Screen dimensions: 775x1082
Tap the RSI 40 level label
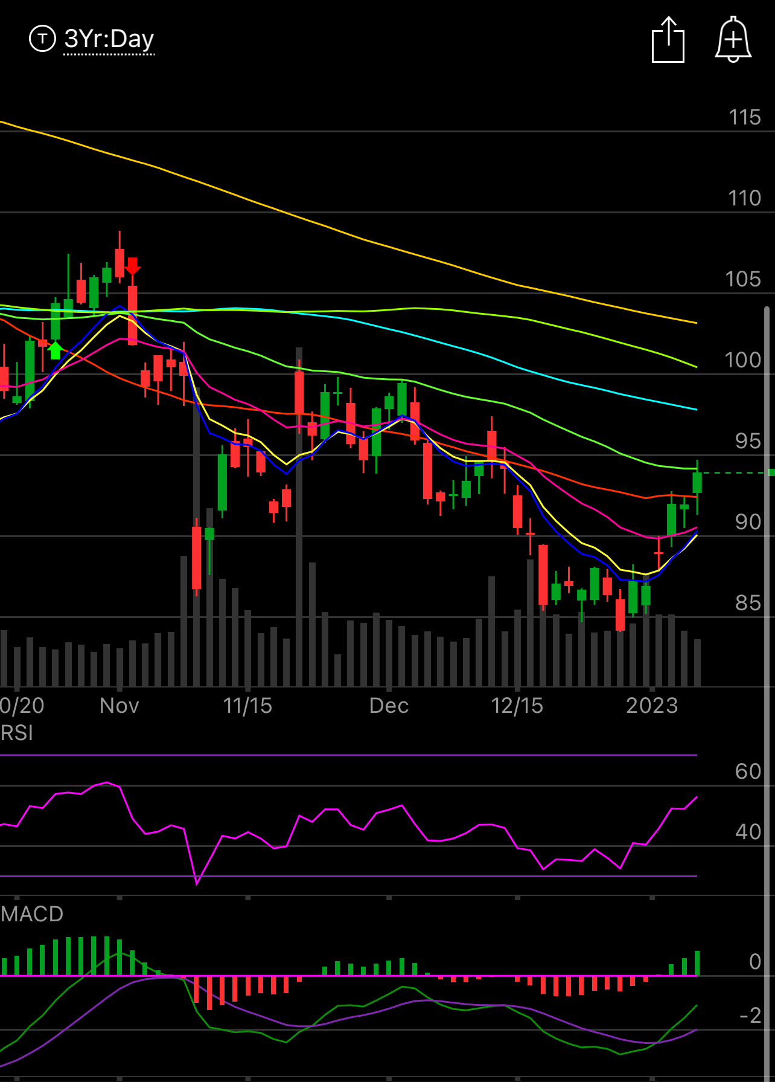coord(748,832)
